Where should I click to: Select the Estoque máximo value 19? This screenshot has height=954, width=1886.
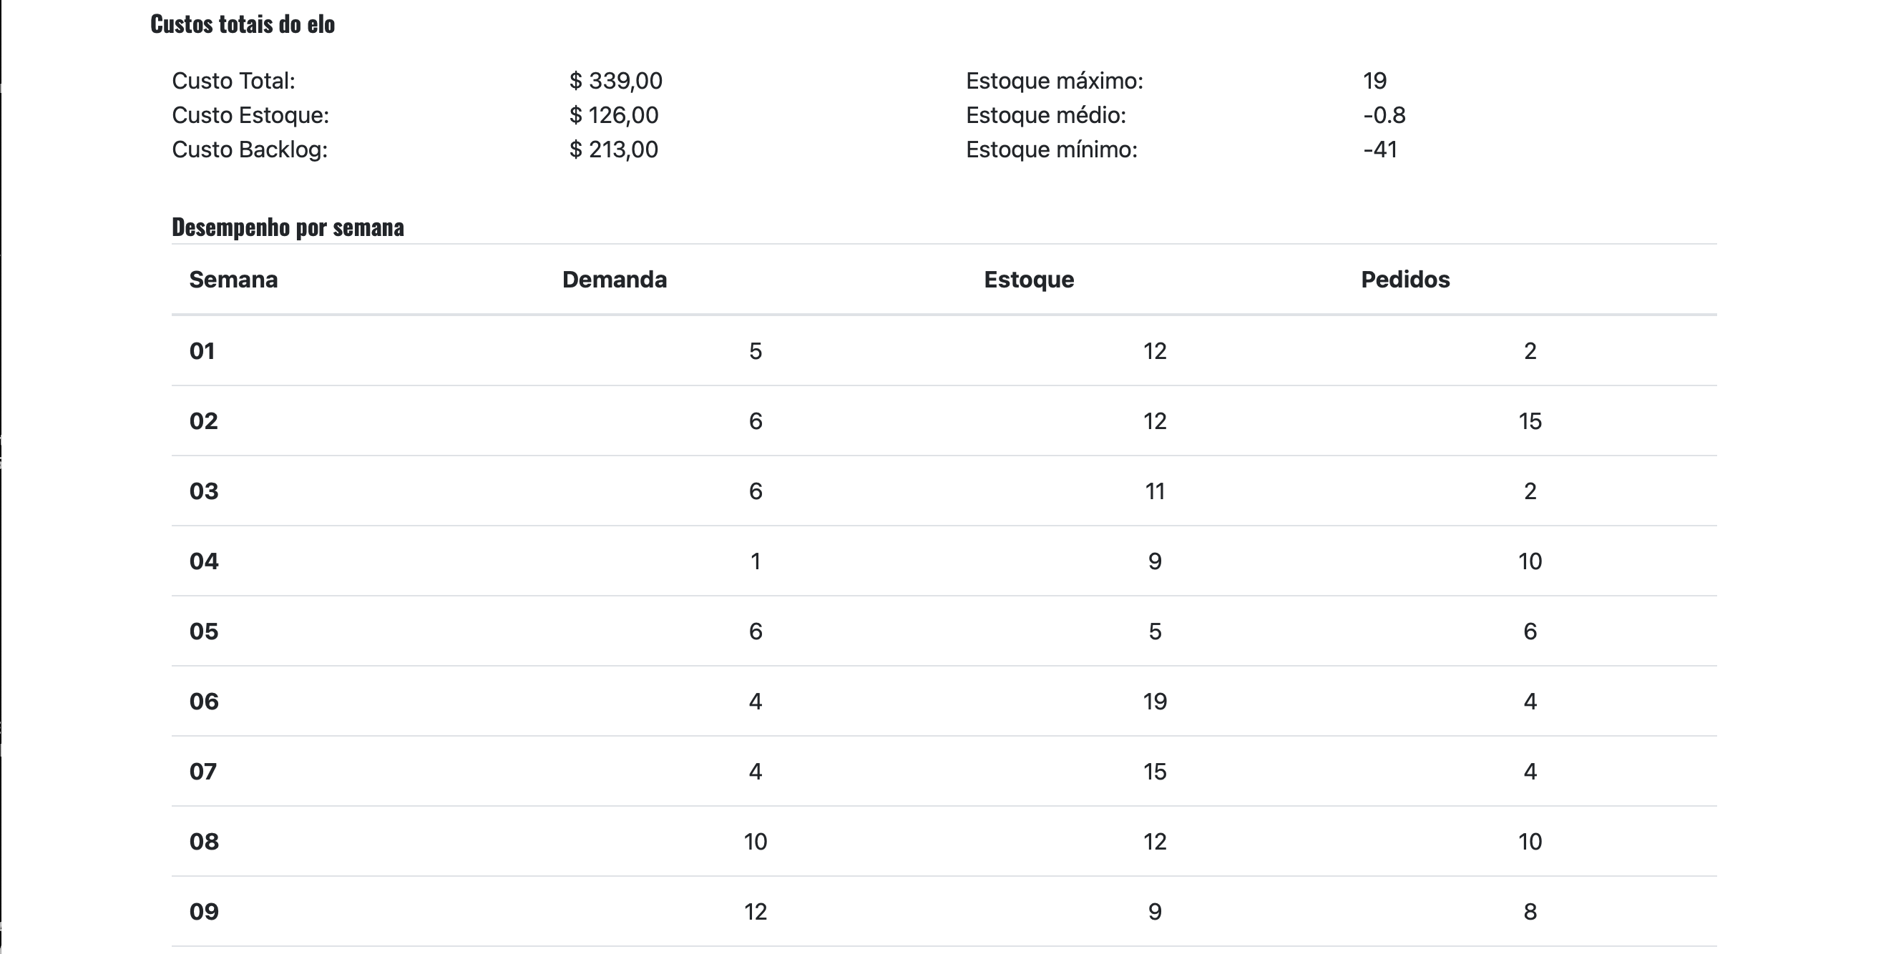[1374, 81]
